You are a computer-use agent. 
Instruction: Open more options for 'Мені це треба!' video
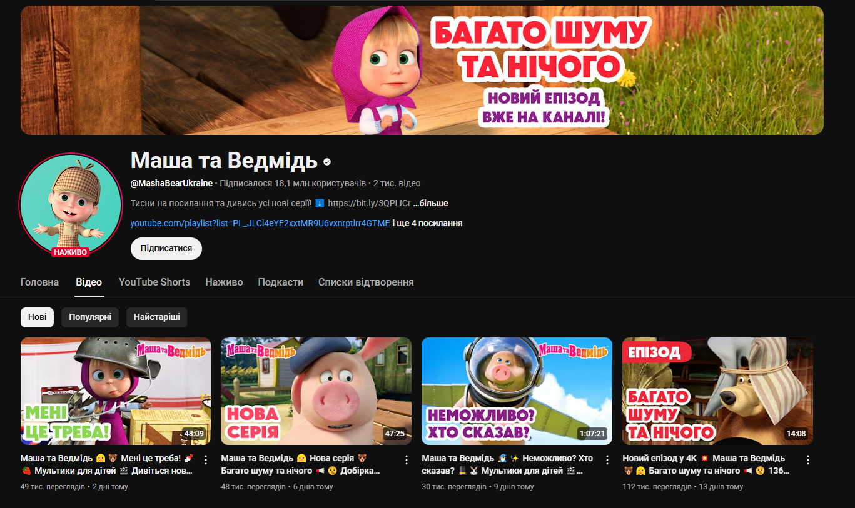206,460
